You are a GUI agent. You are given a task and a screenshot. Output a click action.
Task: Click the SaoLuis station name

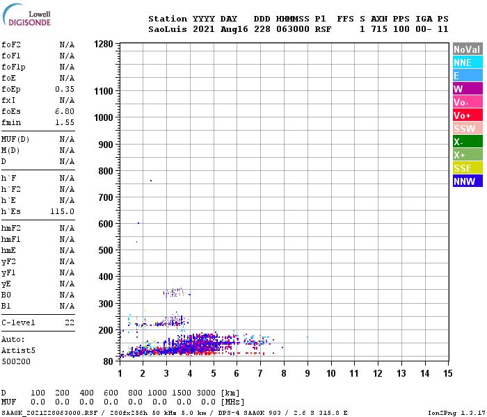click(168, 29)
